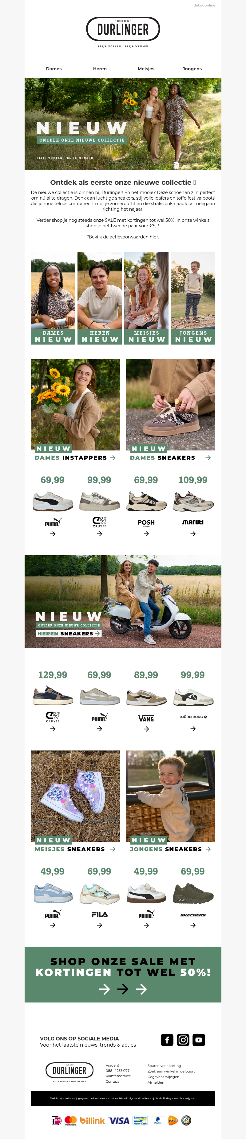
Task: Click the Afmelden unsubscribe link
Action: pos(156,1083)
